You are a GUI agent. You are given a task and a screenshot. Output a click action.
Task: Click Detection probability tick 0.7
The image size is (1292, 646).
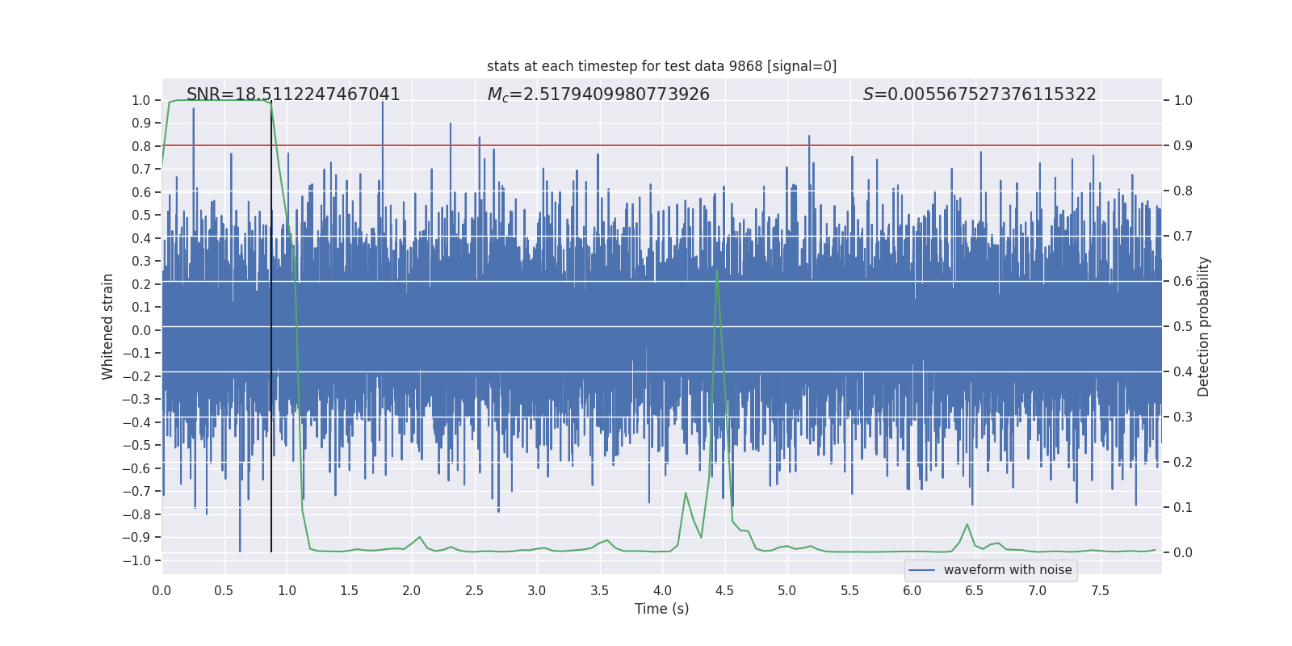(1183, 237)
